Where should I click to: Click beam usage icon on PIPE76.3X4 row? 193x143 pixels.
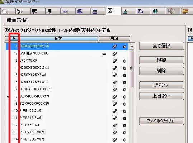point(115,125)
